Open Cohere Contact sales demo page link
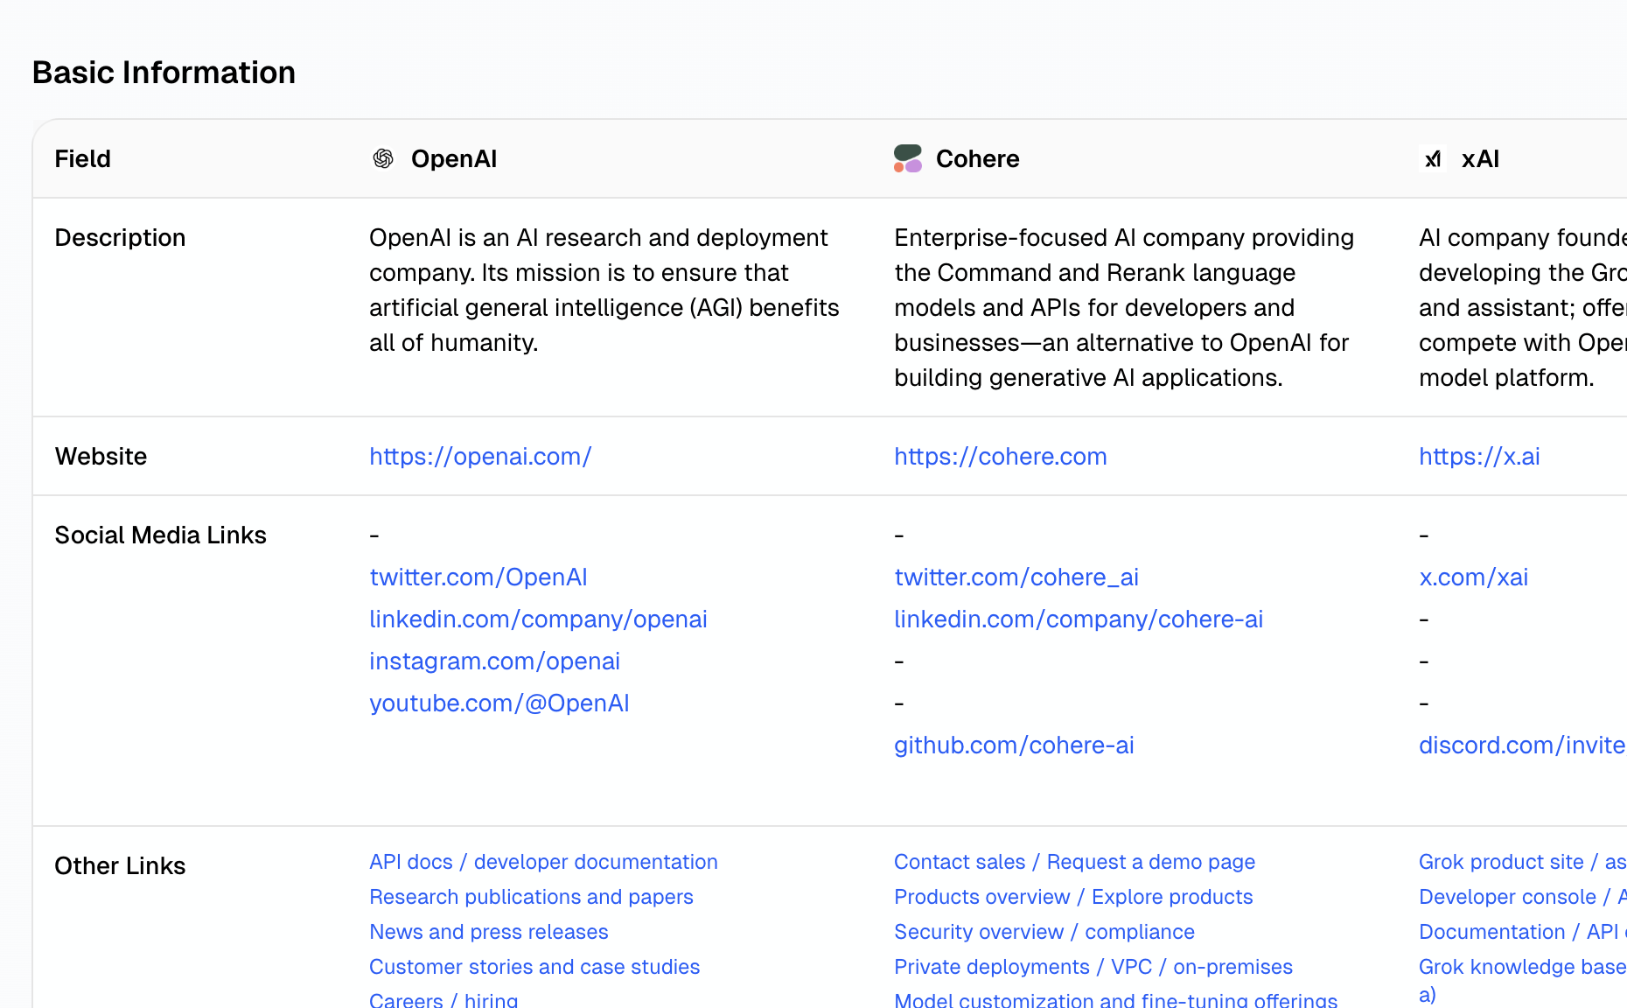 point(1074,862)
